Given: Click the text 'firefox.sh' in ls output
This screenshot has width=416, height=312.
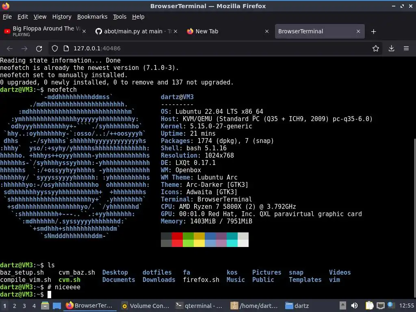Looking at the screenshot, I should (x=201, y=280).
